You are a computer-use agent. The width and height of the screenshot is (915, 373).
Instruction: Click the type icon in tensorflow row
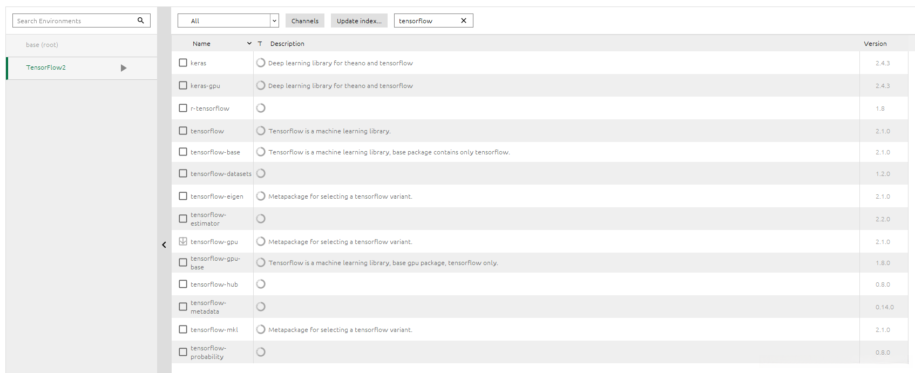pyautogui.click(x=261, y=131)
